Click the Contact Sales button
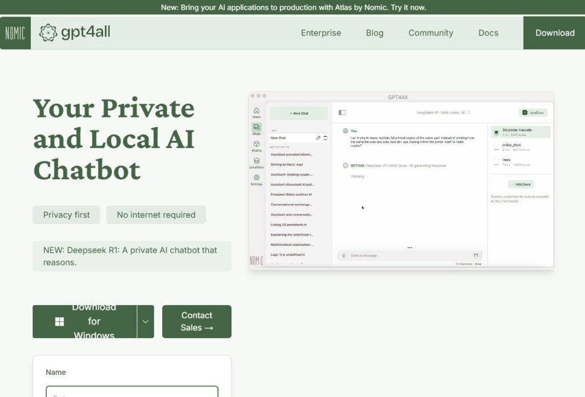 click(x=197, y=322)
